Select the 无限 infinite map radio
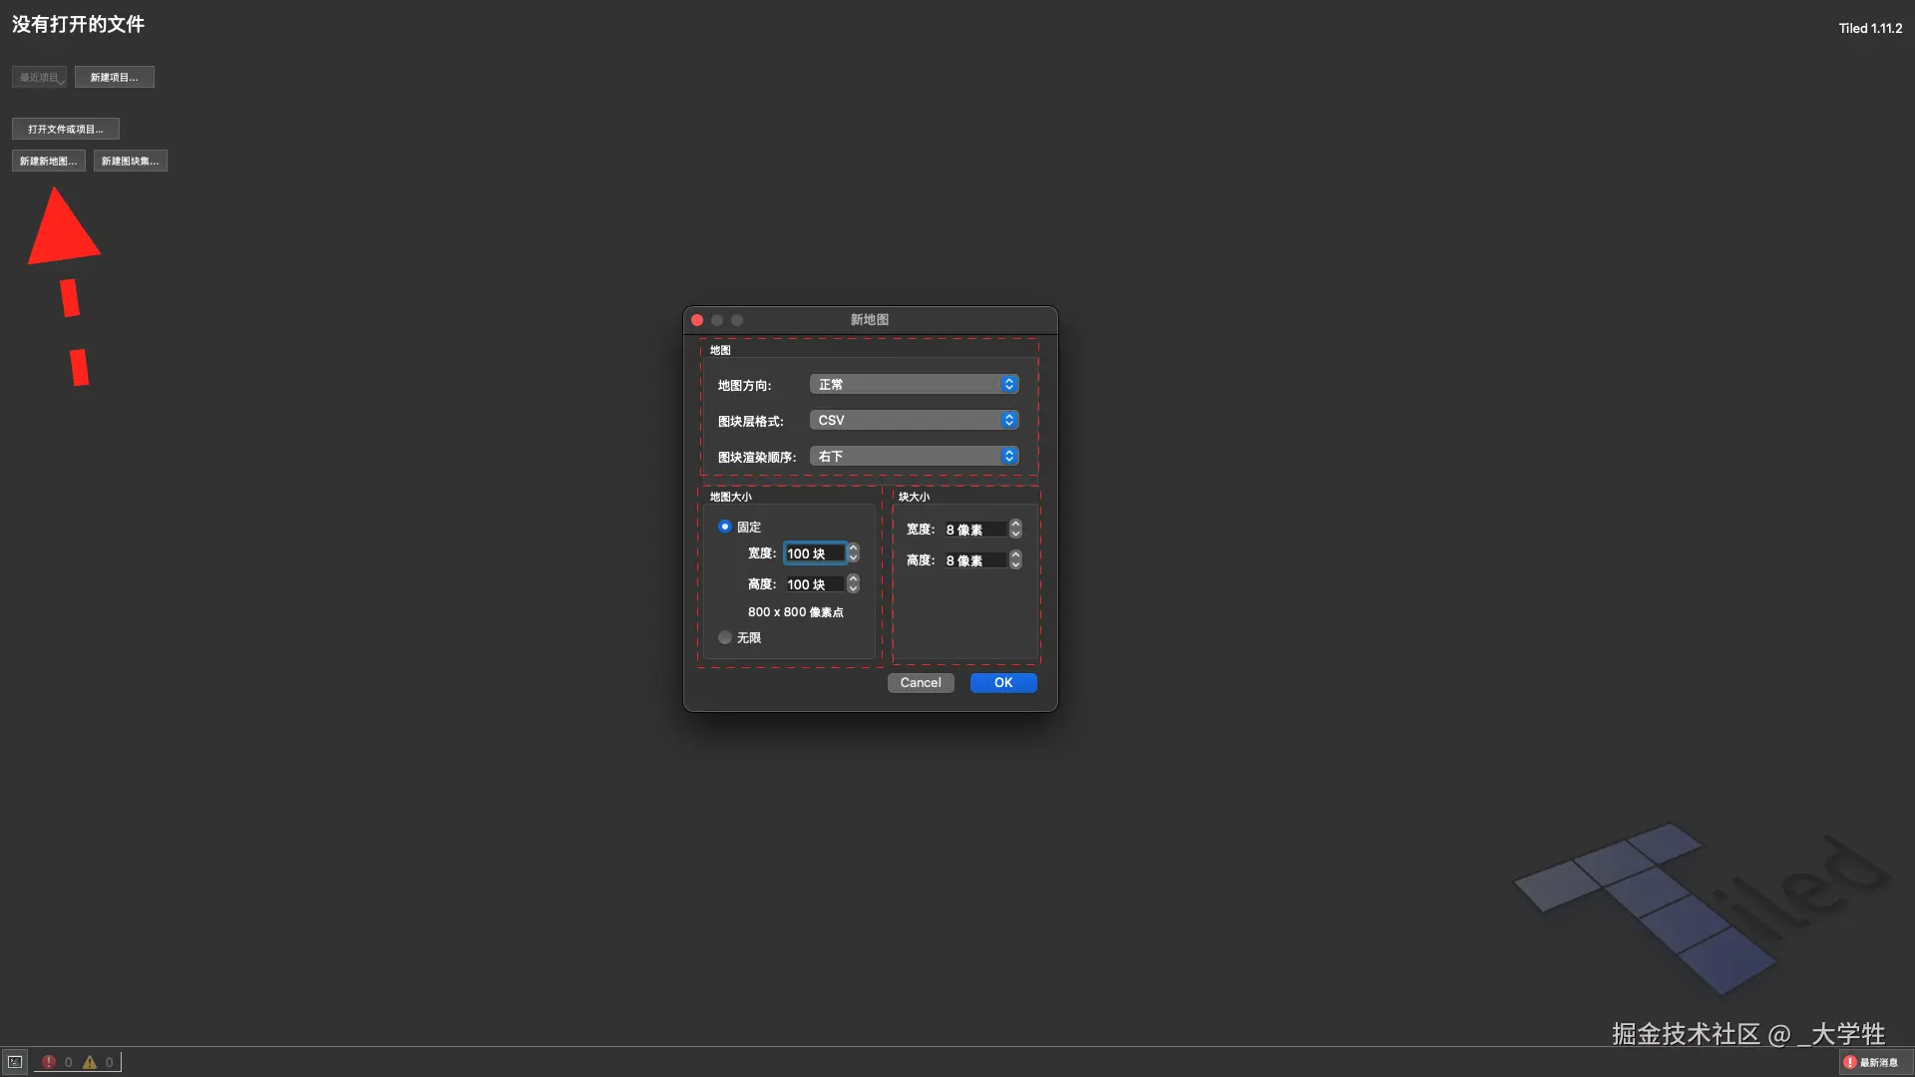The height and width of the screenshot is (1077, 1915). coord(725,637)
